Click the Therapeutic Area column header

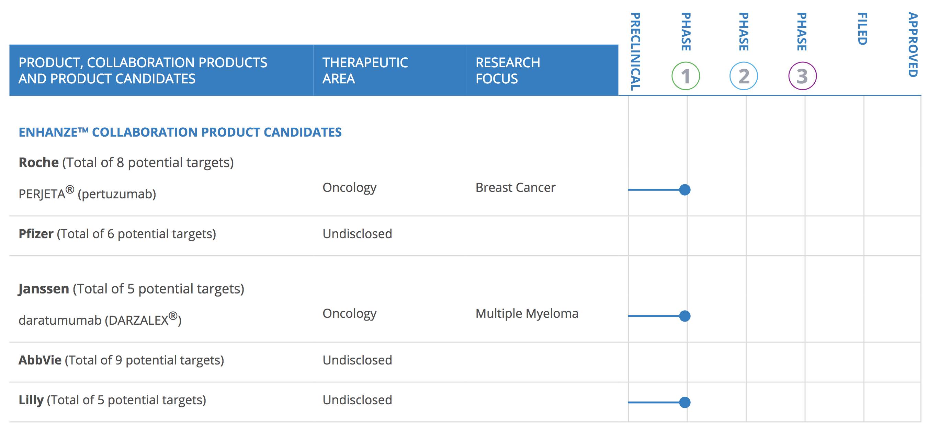(365, 71)
